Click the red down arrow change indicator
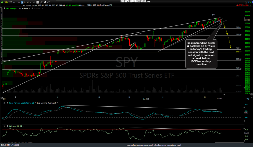This screenshot has width=253, height=147. 237,5
